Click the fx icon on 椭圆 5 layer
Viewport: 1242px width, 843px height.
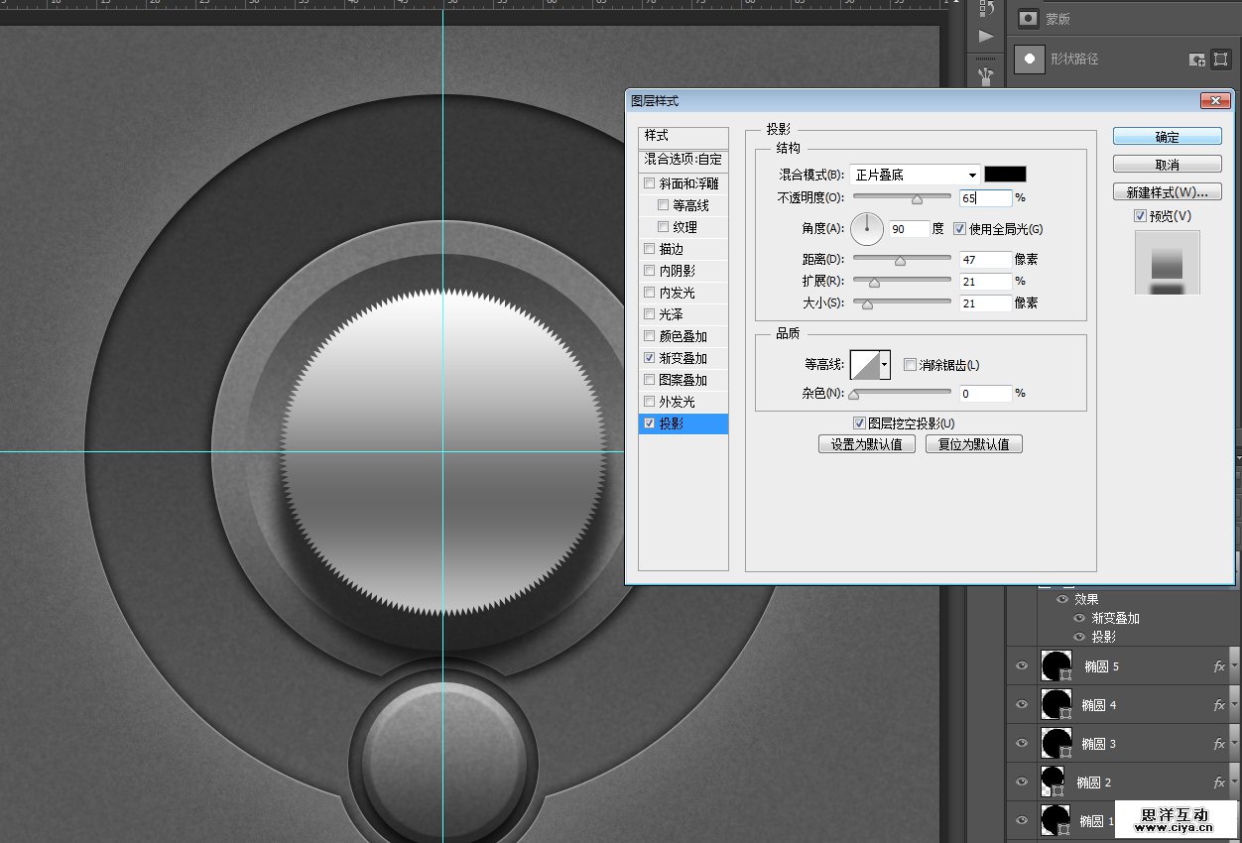[1219, 666]
